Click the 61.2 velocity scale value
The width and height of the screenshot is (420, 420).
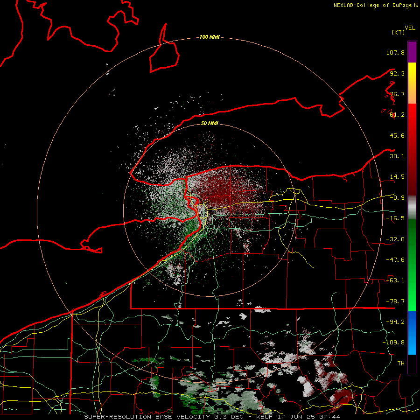pos(397,115)
